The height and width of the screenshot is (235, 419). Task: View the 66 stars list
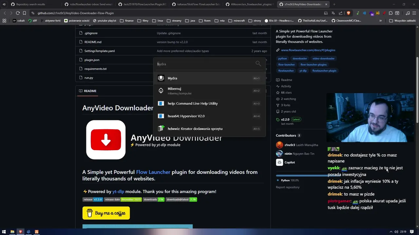click(284, 93)
